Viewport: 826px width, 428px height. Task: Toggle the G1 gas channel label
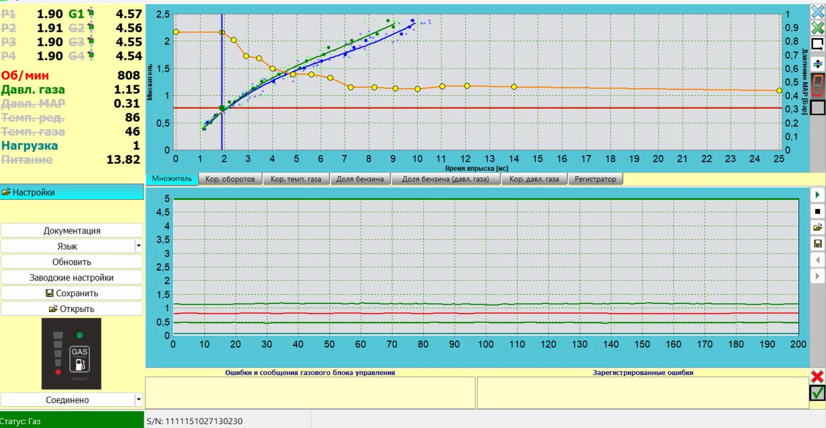tap(76, 14)
